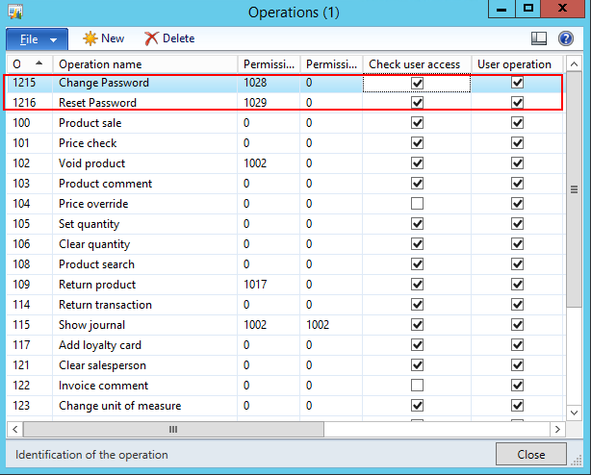Click the view layout icon in toolbar
This screenshot has height=475, width=591.
[539, 38]
